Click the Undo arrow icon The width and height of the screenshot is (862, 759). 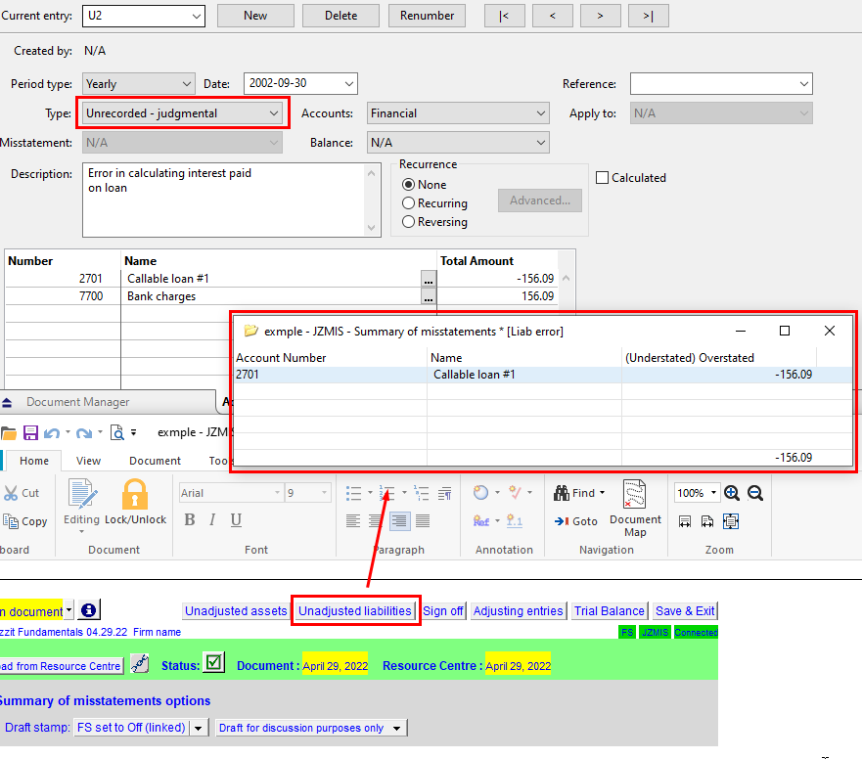point(52,433)
